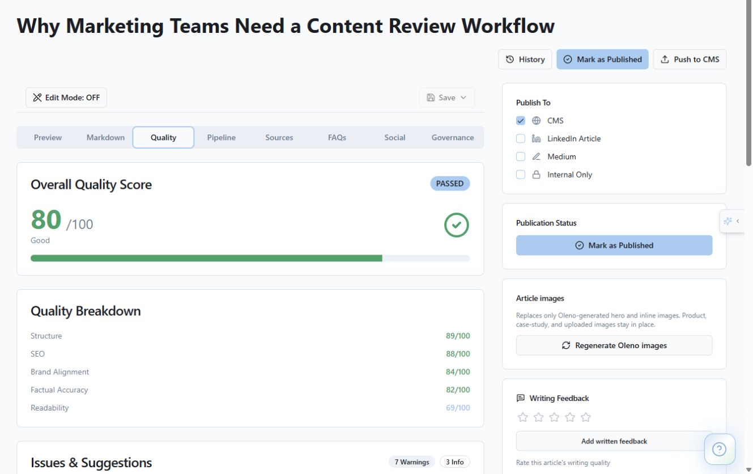Click the PASSED status badge

click(450, 184)
